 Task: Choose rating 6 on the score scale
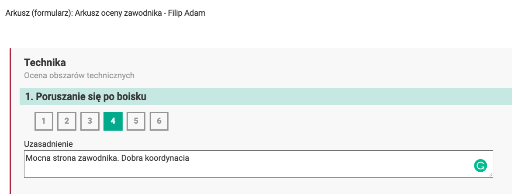click(x=159, y=121)
